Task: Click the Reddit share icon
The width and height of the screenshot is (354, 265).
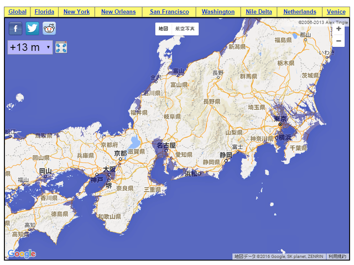Action: coord(49,29)
